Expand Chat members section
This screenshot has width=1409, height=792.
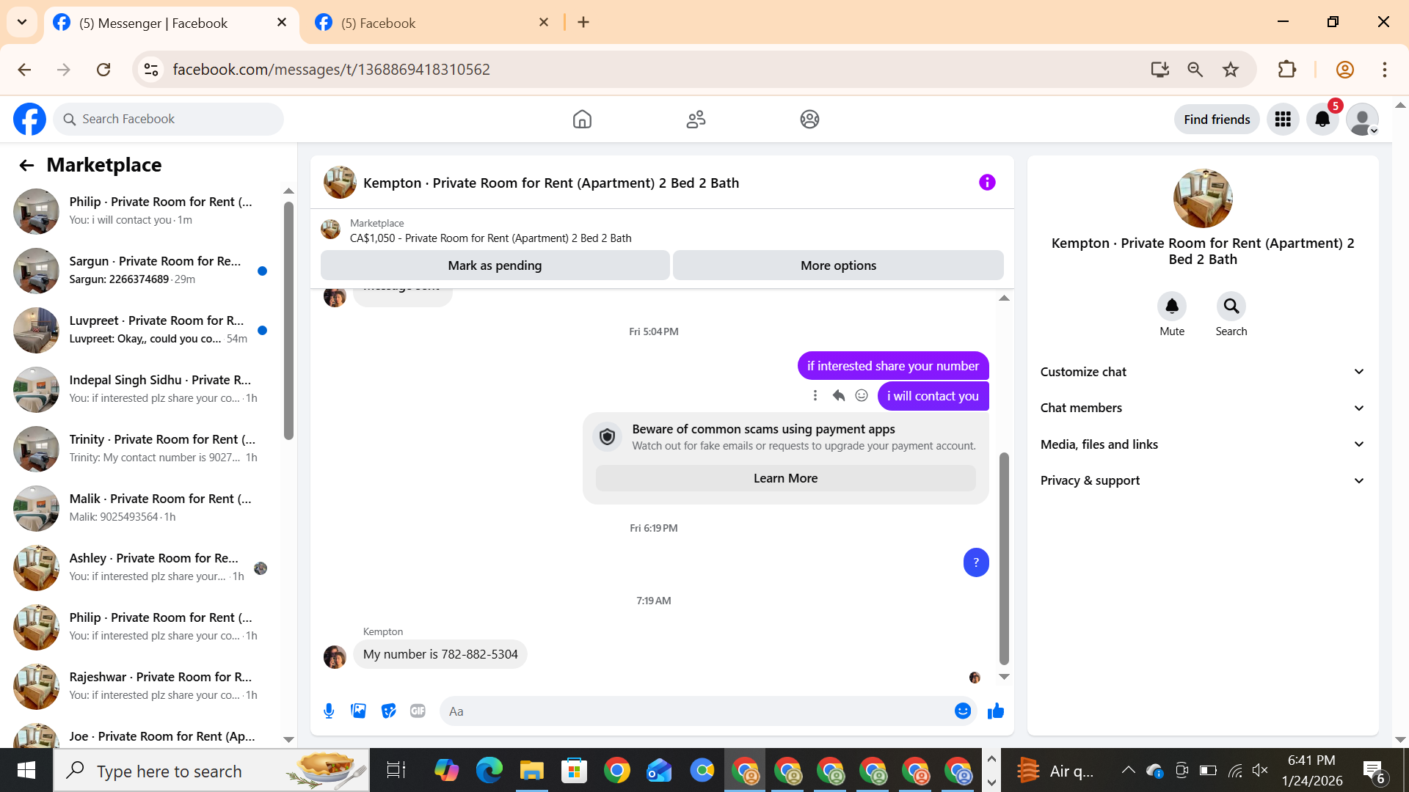1202,408
